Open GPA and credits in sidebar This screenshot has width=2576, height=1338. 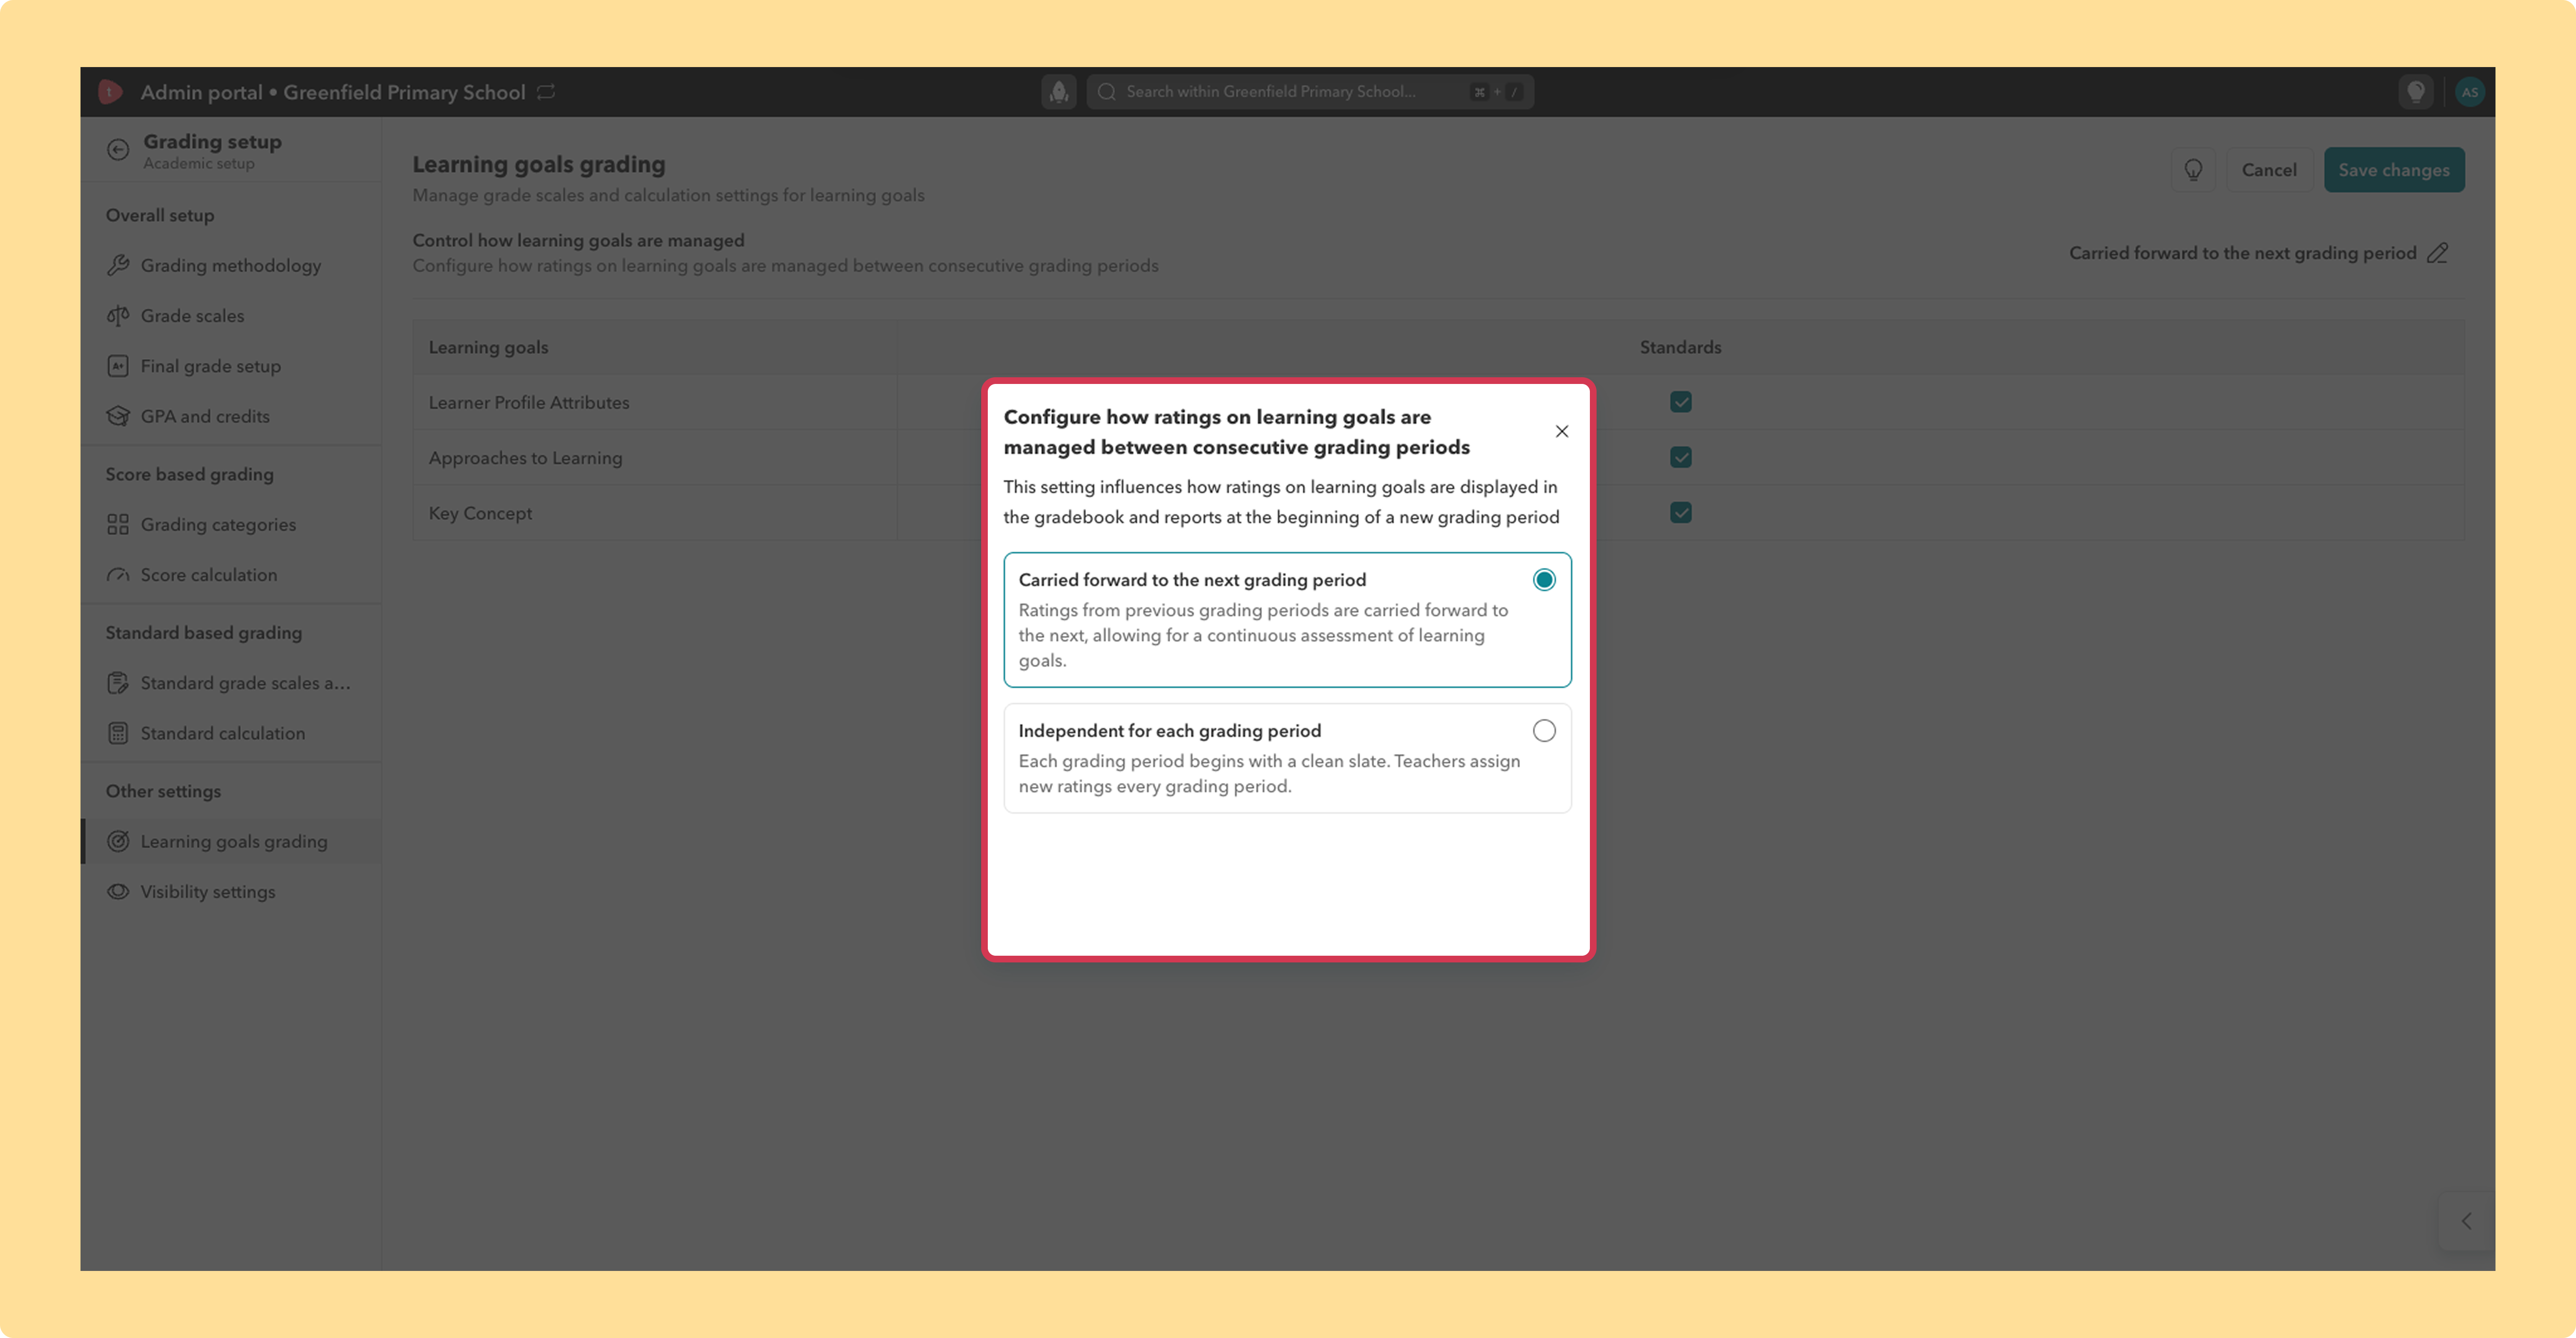(231, 416)
